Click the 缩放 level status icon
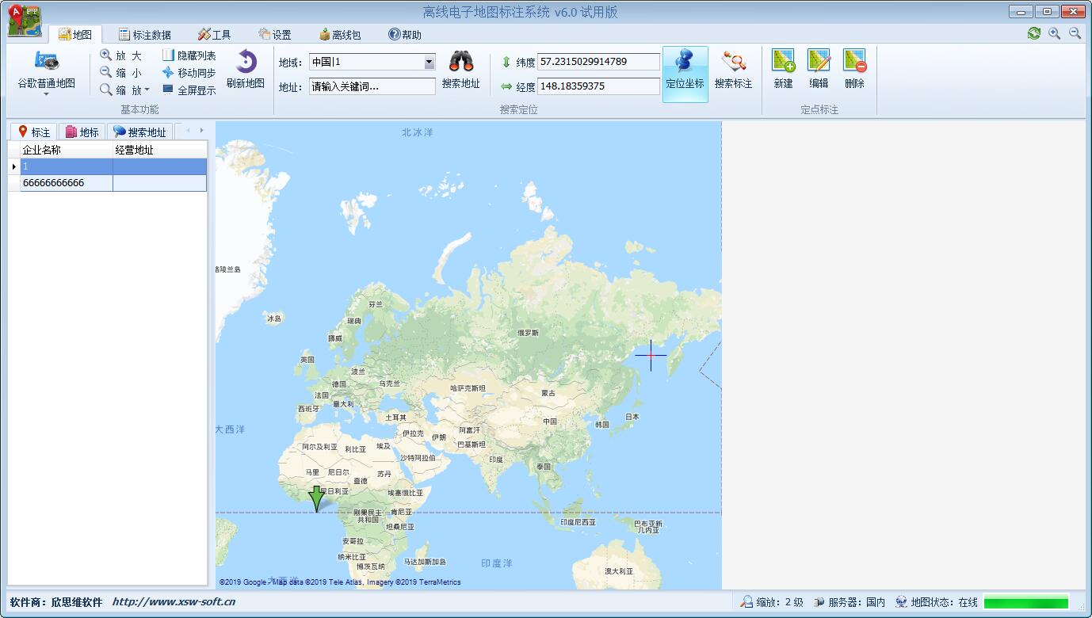 pyautogui.click(x=747, y=602)
